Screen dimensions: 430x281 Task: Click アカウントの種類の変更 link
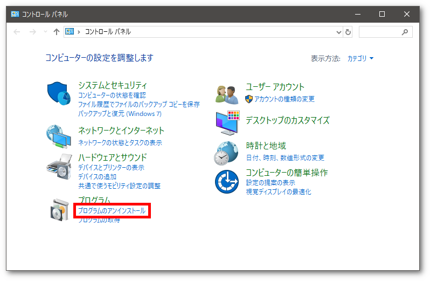tap(285, 99)
